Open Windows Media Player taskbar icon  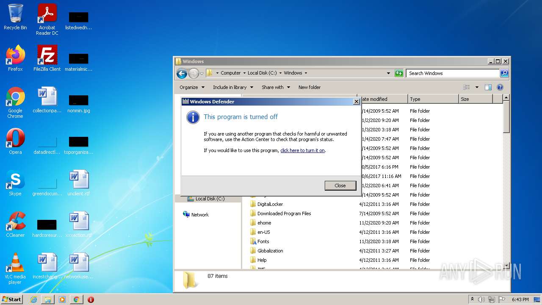pyautogui.click(x=62, y=299)
